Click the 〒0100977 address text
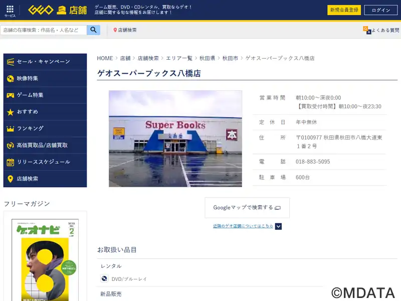401x301 pixels. pos(339,142)
